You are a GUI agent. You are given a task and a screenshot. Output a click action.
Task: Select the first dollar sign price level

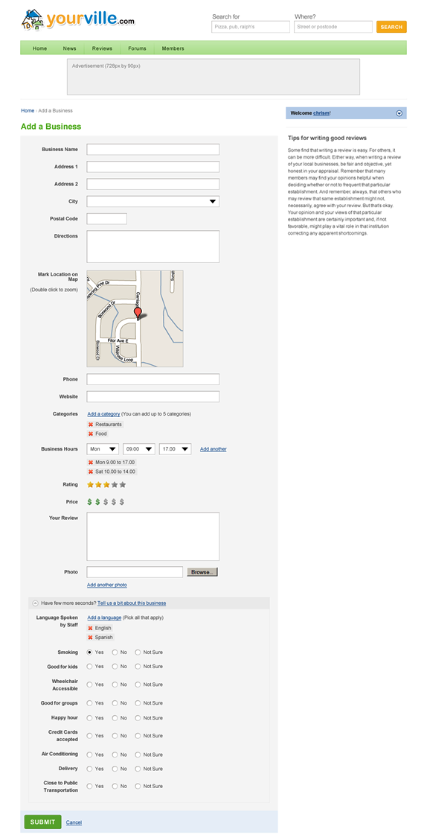(x=90, y=502)
